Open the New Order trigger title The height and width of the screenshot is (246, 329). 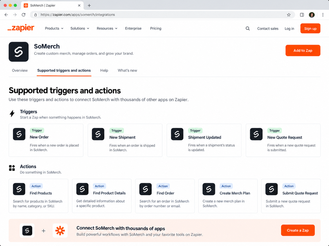coord(39,137)
